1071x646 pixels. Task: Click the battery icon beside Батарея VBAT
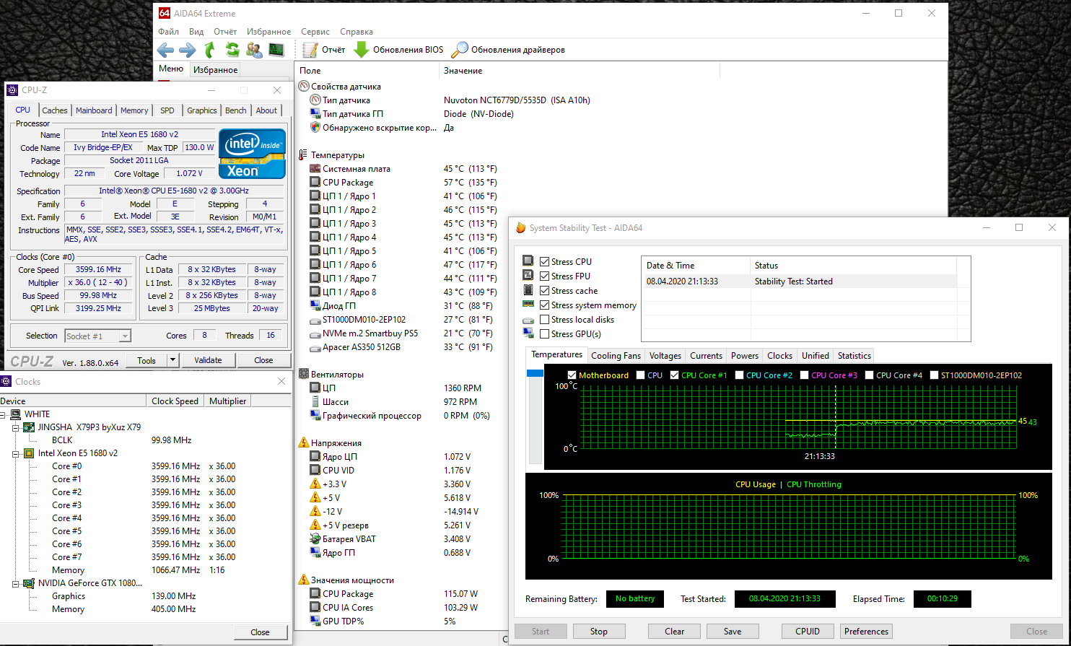coord(315,539)
